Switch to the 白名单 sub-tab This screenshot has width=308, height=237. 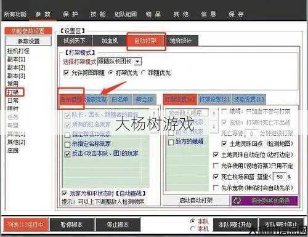coord(120,100)
